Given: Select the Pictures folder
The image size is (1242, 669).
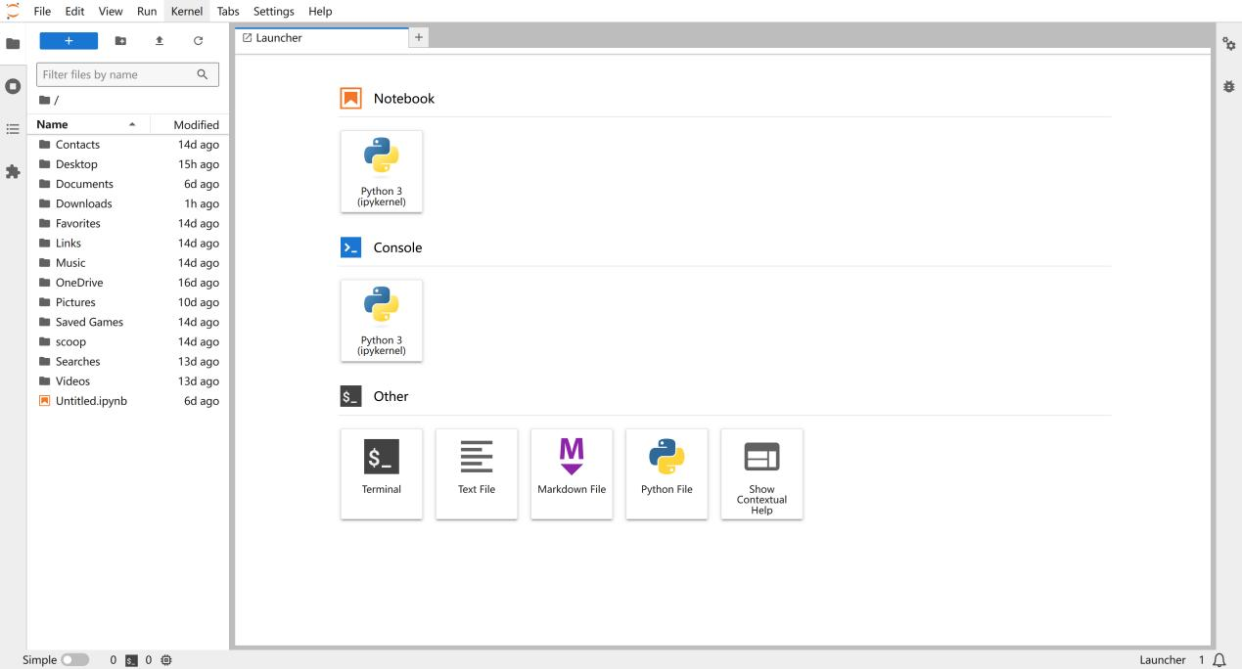Looking at the screenshot, I should pos(130,302).
